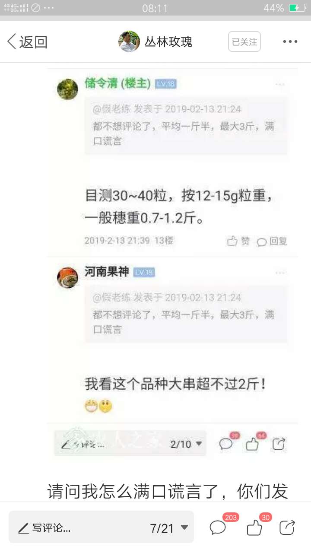The image size is (311, 553).
Task: View 河南果神 avatar thumbnail
Action: 68,277
